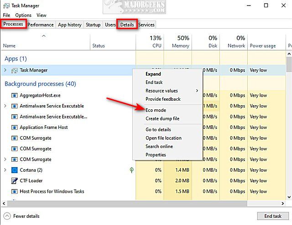The width and height of the screenshot is (292, 225).
Task: Click the Cortana process icon
Action: point(14,170)
